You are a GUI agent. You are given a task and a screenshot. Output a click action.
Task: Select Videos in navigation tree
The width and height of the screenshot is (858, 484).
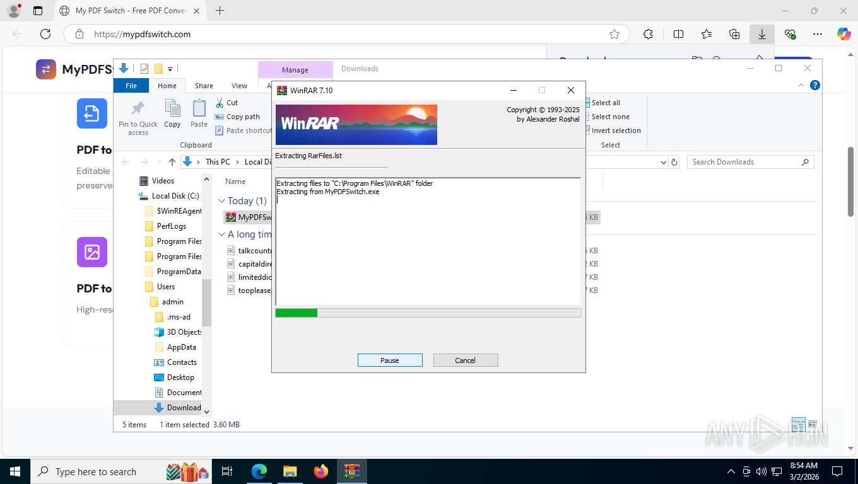tap(163, 181)
